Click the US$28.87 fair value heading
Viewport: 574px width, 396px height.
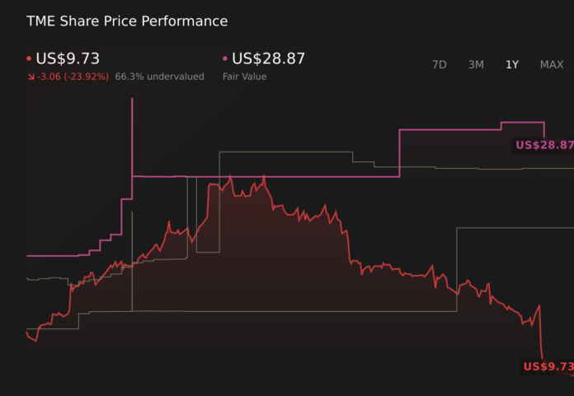[269, 58]
